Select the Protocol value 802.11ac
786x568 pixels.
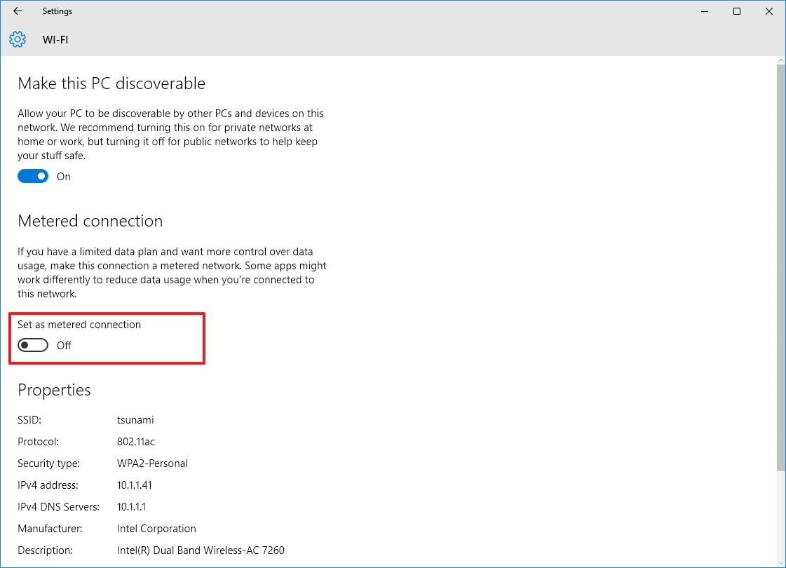pos(136,442)
